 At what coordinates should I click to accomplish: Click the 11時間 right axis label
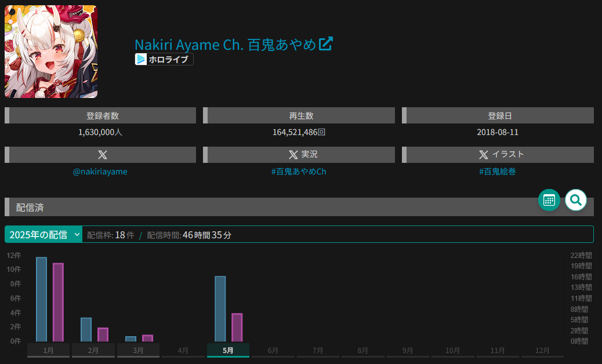pos(581,298)
